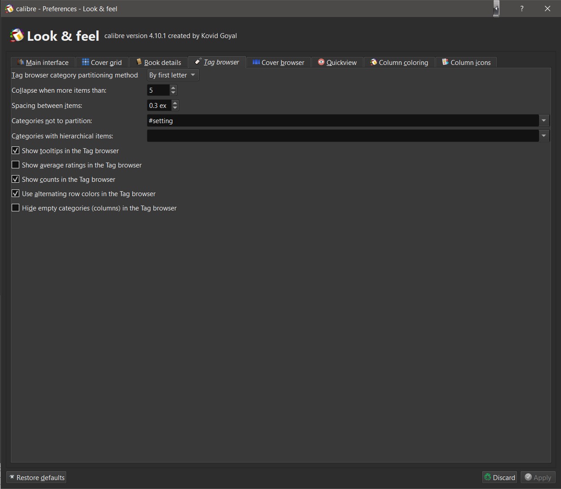
Task: Click the Spacing between items field
Action: tap(160, 105)
